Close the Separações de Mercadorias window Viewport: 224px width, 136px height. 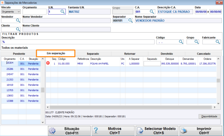point(219,3)
